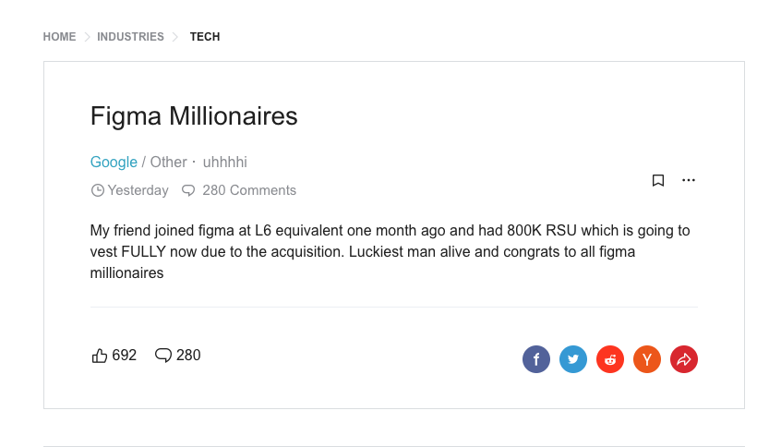This screenshot has width=757, height=447.
Task: Click the red share arrow icon
Action: tap(684, 359)
